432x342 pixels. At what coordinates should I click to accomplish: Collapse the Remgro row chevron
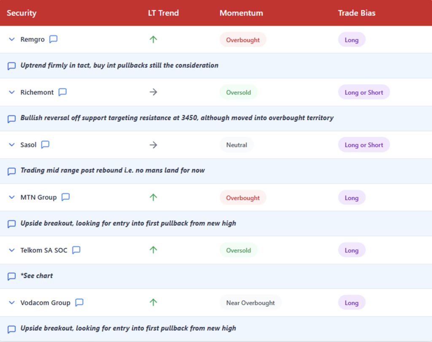click(12, 40)
